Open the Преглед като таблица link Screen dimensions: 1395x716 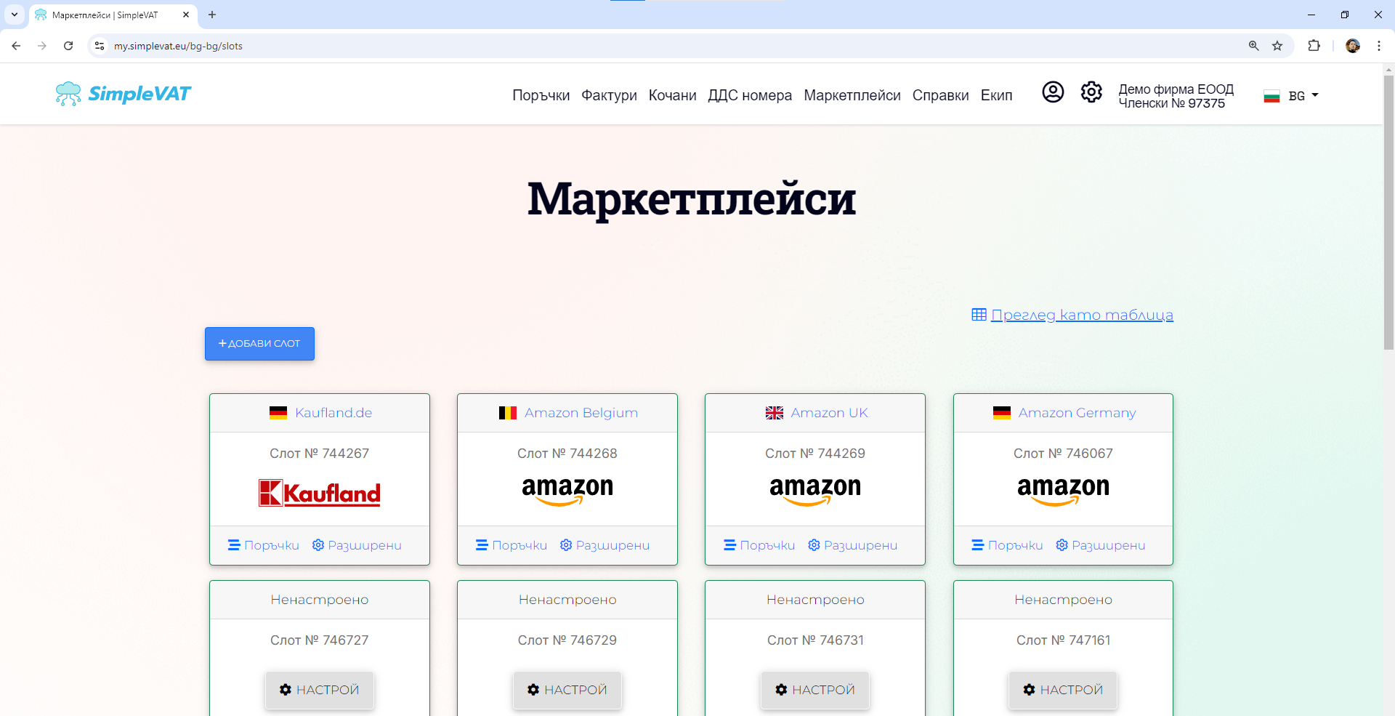[1082, 315]
